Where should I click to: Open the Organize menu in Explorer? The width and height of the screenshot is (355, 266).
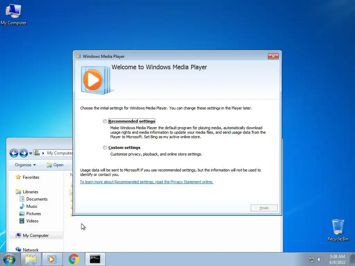point(25,165)
